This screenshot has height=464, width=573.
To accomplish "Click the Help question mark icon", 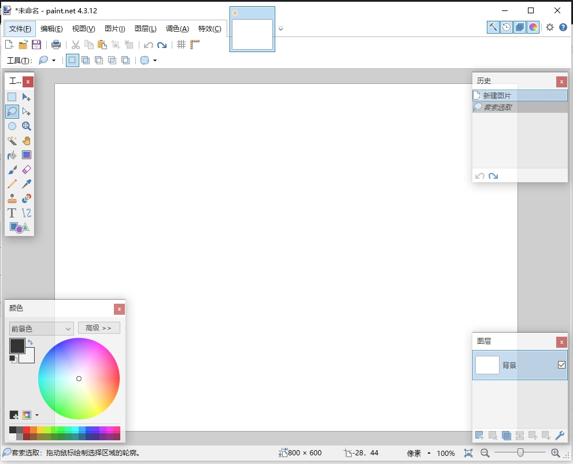I will coord(563,27).
